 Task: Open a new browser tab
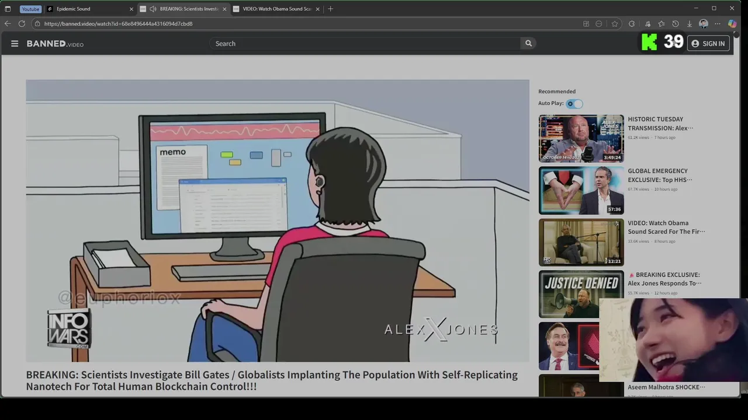331,9
